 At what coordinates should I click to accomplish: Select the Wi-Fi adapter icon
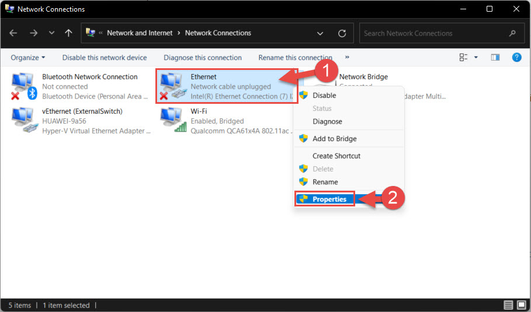(x=173, y=120)
